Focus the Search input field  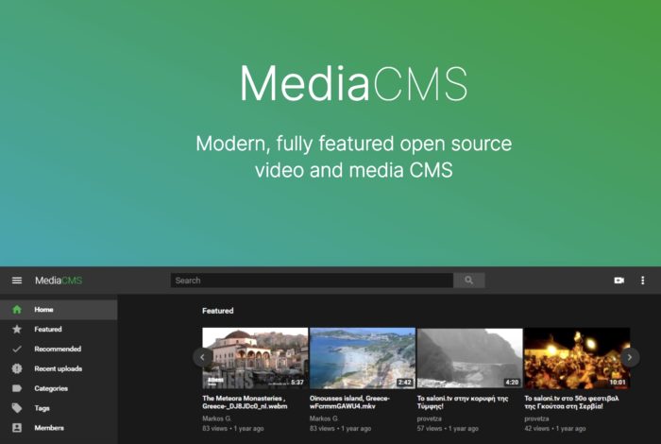pyautogui.click(x=312, y=281)
